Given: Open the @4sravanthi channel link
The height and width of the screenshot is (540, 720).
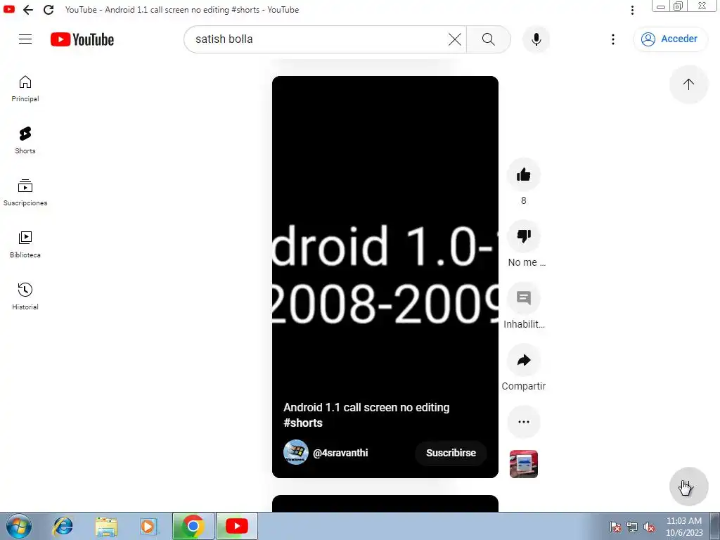Looking at the screenshot, I should click(340, 453).
